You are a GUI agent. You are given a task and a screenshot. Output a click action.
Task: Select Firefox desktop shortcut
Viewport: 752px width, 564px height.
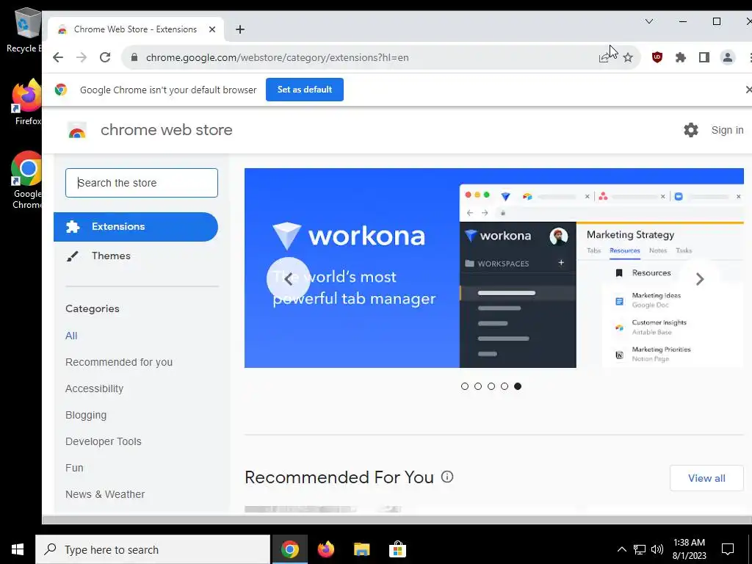pos(27,102)
